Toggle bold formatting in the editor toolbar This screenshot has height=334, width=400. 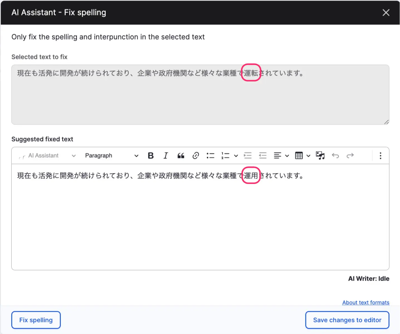(151, 156)
